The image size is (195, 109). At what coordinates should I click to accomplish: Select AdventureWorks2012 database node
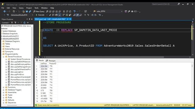point(11,36)
